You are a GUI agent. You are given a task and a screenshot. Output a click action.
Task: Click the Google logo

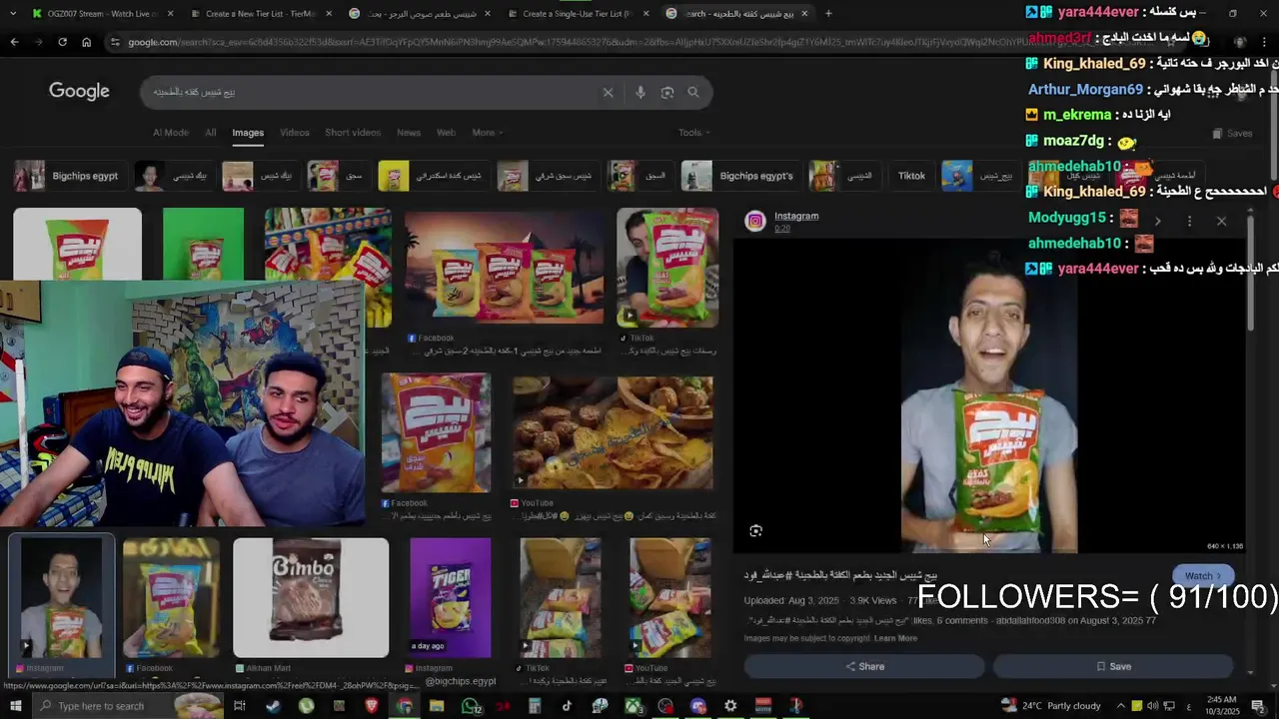coord(79,91)
